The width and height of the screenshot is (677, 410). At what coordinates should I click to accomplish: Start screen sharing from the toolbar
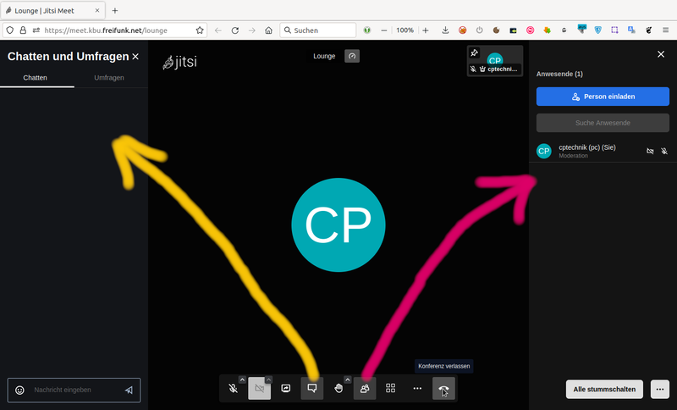click(286, 389)
